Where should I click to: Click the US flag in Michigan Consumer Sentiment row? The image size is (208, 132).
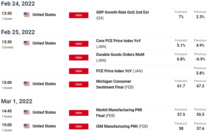click(26, 84)
